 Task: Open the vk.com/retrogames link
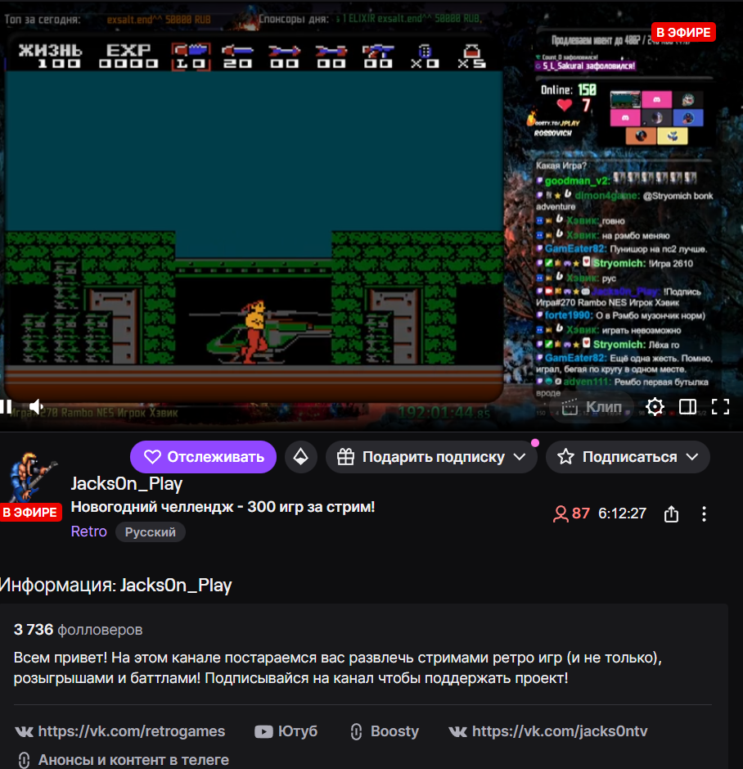(119, 731)
